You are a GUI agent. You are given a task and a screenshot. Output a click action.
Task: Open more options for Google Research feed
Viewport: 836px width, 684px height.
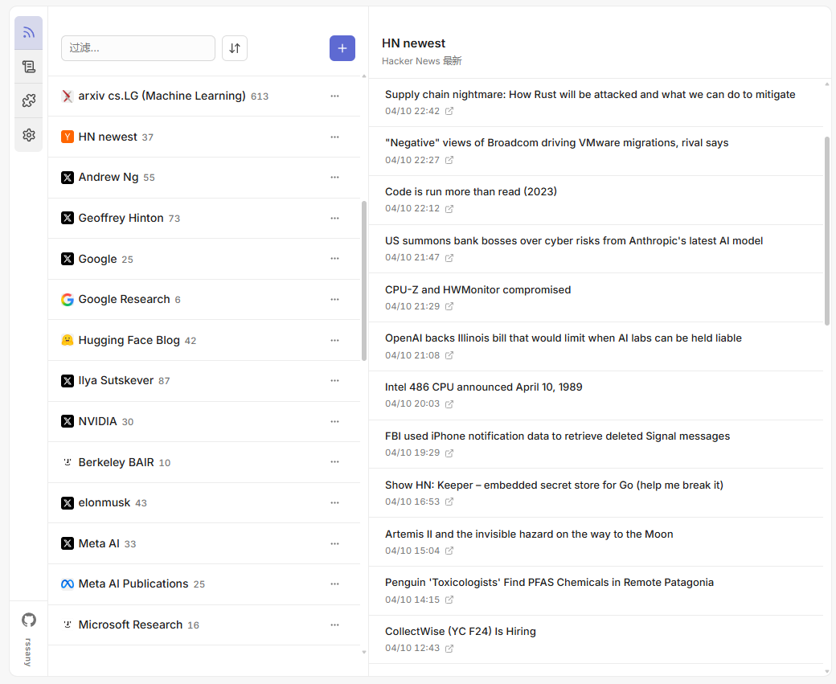[x=335, y=300]
